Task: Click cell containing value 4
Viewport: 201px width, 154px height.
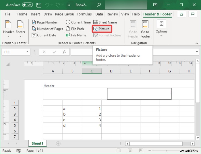Action: [x=92, y=125]
